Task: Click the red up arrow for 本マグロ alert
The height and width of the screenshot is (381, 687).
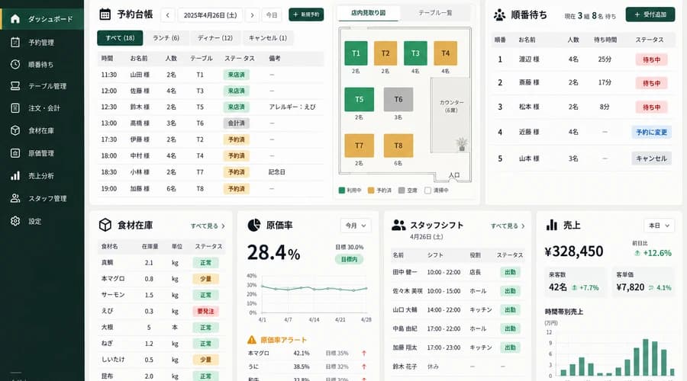Action: tap(363, 353)
